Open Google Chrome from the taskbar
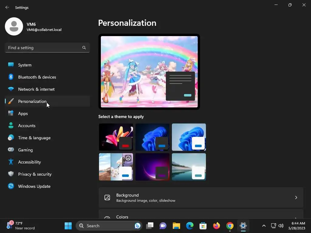This screenshot has width=311, height=233. coord(230,226)
